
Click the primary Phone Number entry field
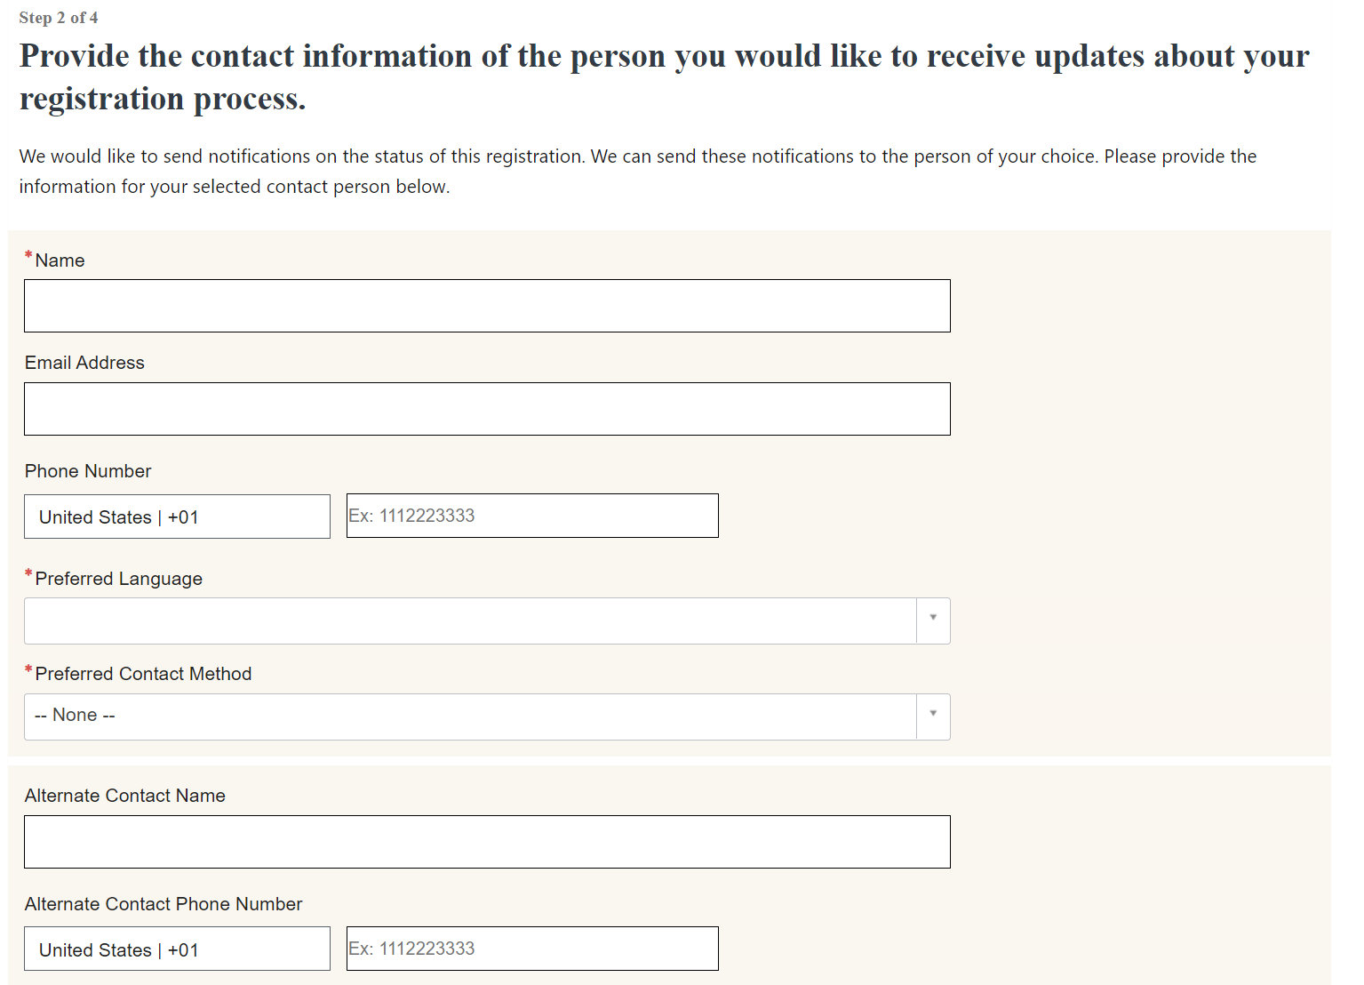pos(532,516)
